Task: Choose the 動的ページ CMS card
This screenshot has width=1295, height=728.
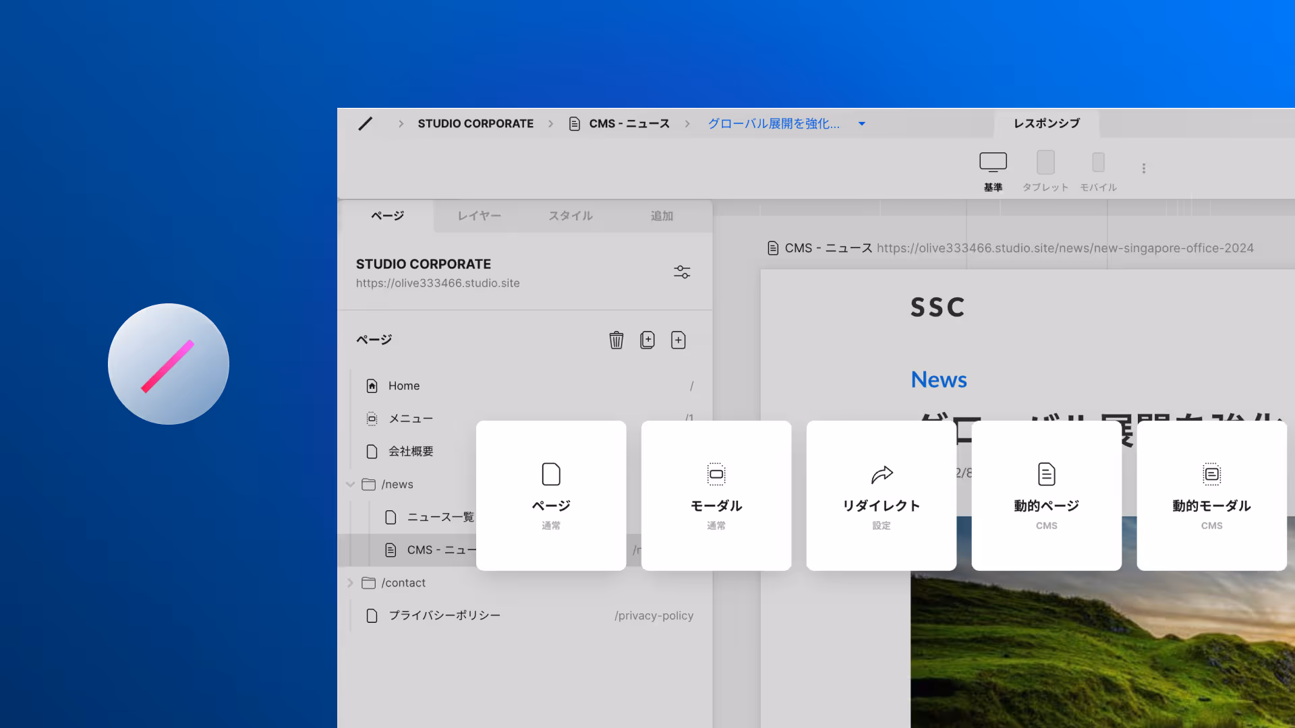Action: click(1046, 495)
